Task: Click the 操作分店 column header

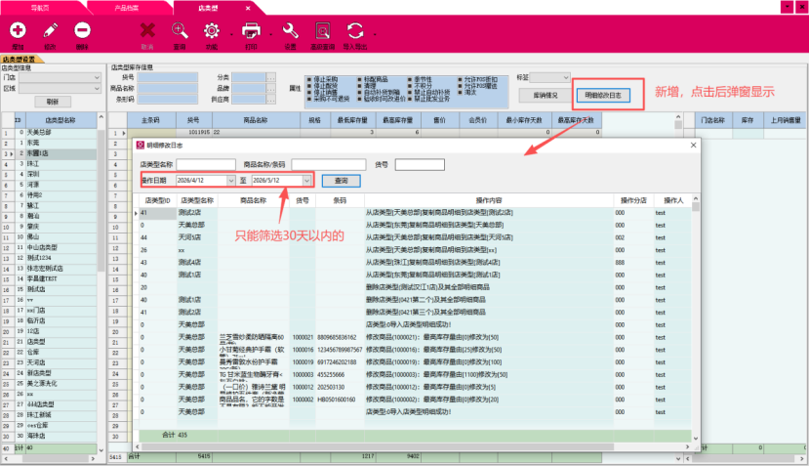Action: point(633,200)
